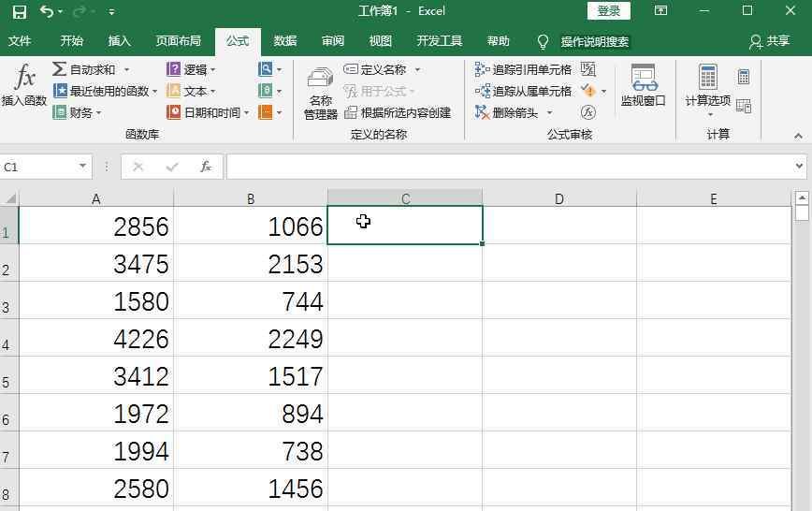Click 根据所选内容创建 (Create from Selection)
Image resolution: width=812 pixels, height=511 pixels.
(398, 113)
